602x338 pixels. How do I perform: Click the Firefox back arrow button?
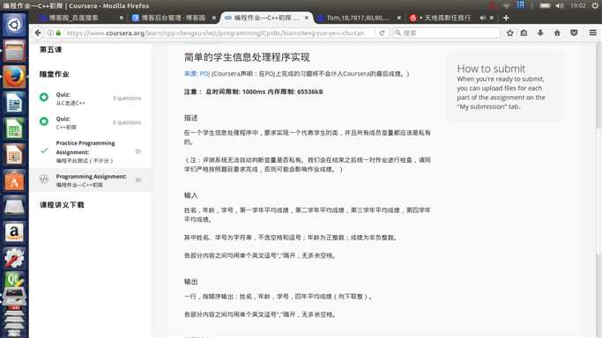tap(38, 33)
